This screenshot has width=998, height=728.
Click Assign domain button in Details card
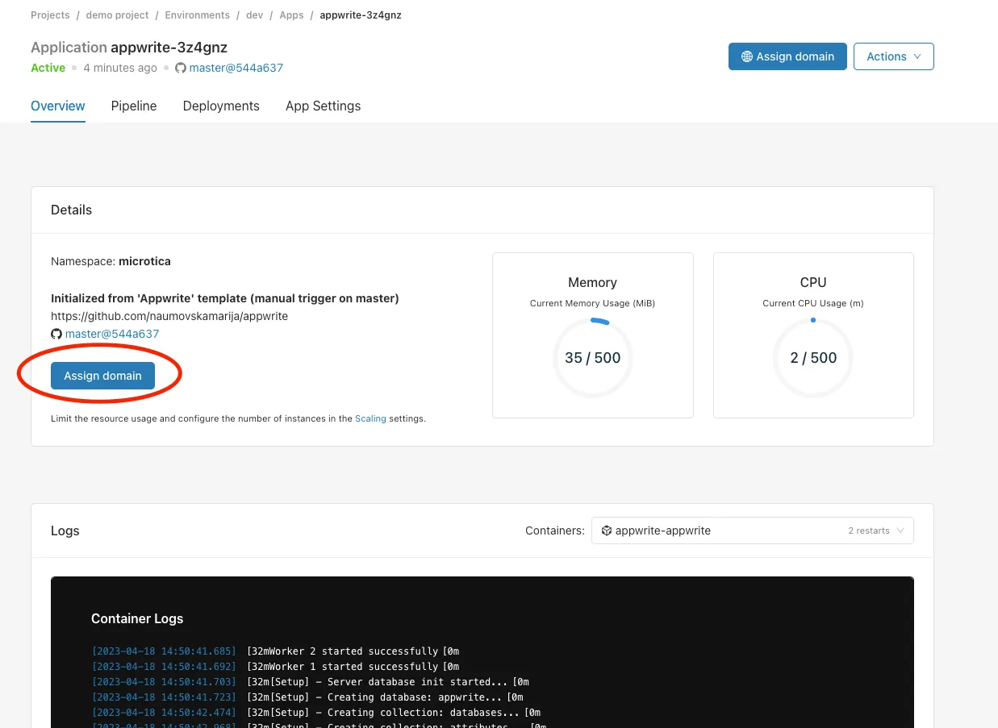pyautogui.click(x=102, y=376)
